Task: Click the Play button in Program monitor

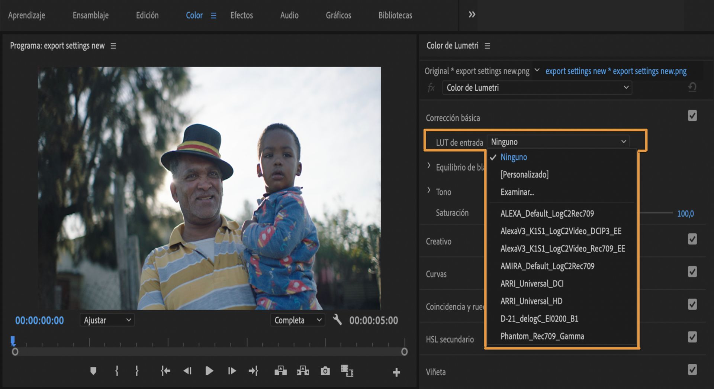Action: click(209, 371)
